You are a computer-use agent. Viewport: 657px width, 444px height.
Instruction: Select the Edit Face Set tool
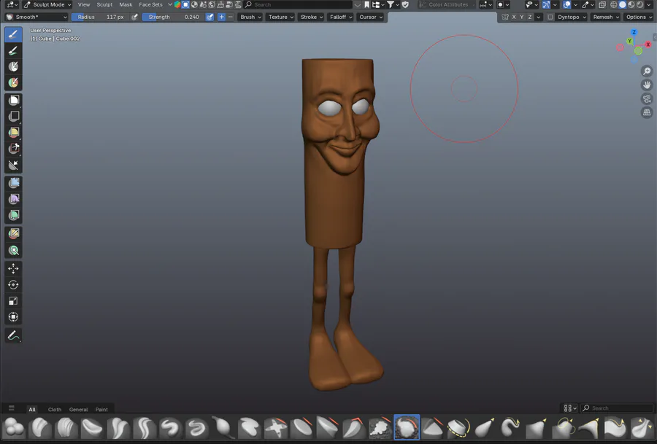pos(13,233)
